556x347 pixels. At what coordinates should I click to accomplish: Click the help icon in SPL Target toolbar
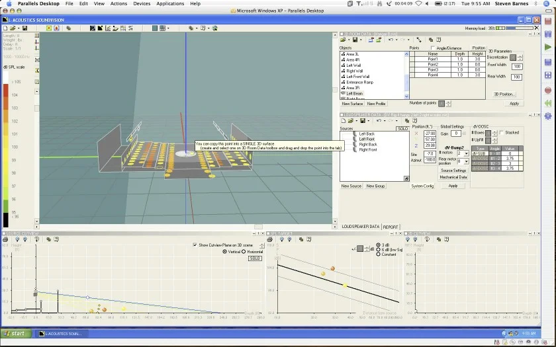tap(309, 239)
